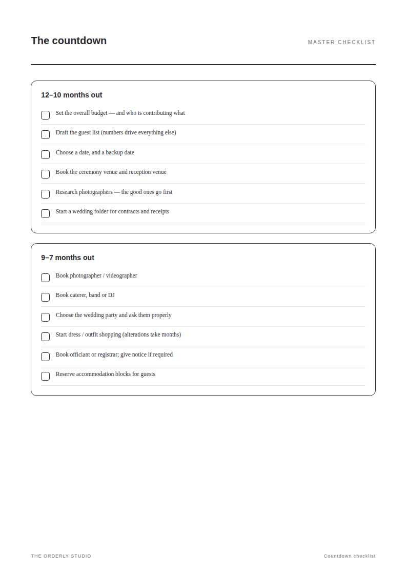This screenshot has height=574, width=407.
Task: Mark 'Choose the wedding party' as done
Action: [x=45, y=317]
